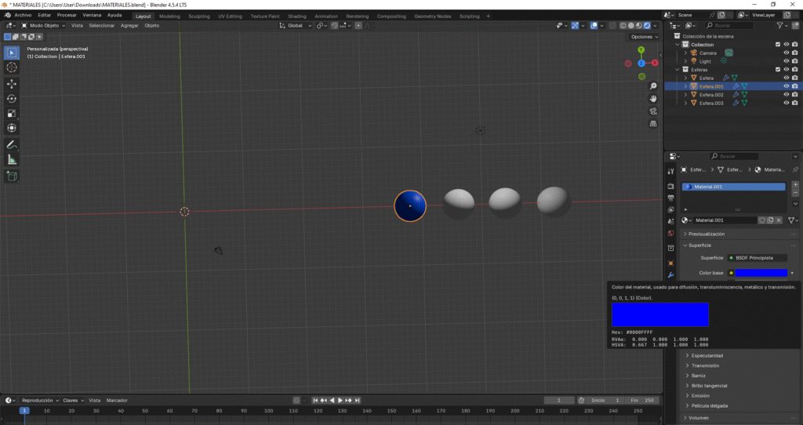Screen dimensions: 803x425
Task: Add a new material slot with plus button
Action: point(795,184)
